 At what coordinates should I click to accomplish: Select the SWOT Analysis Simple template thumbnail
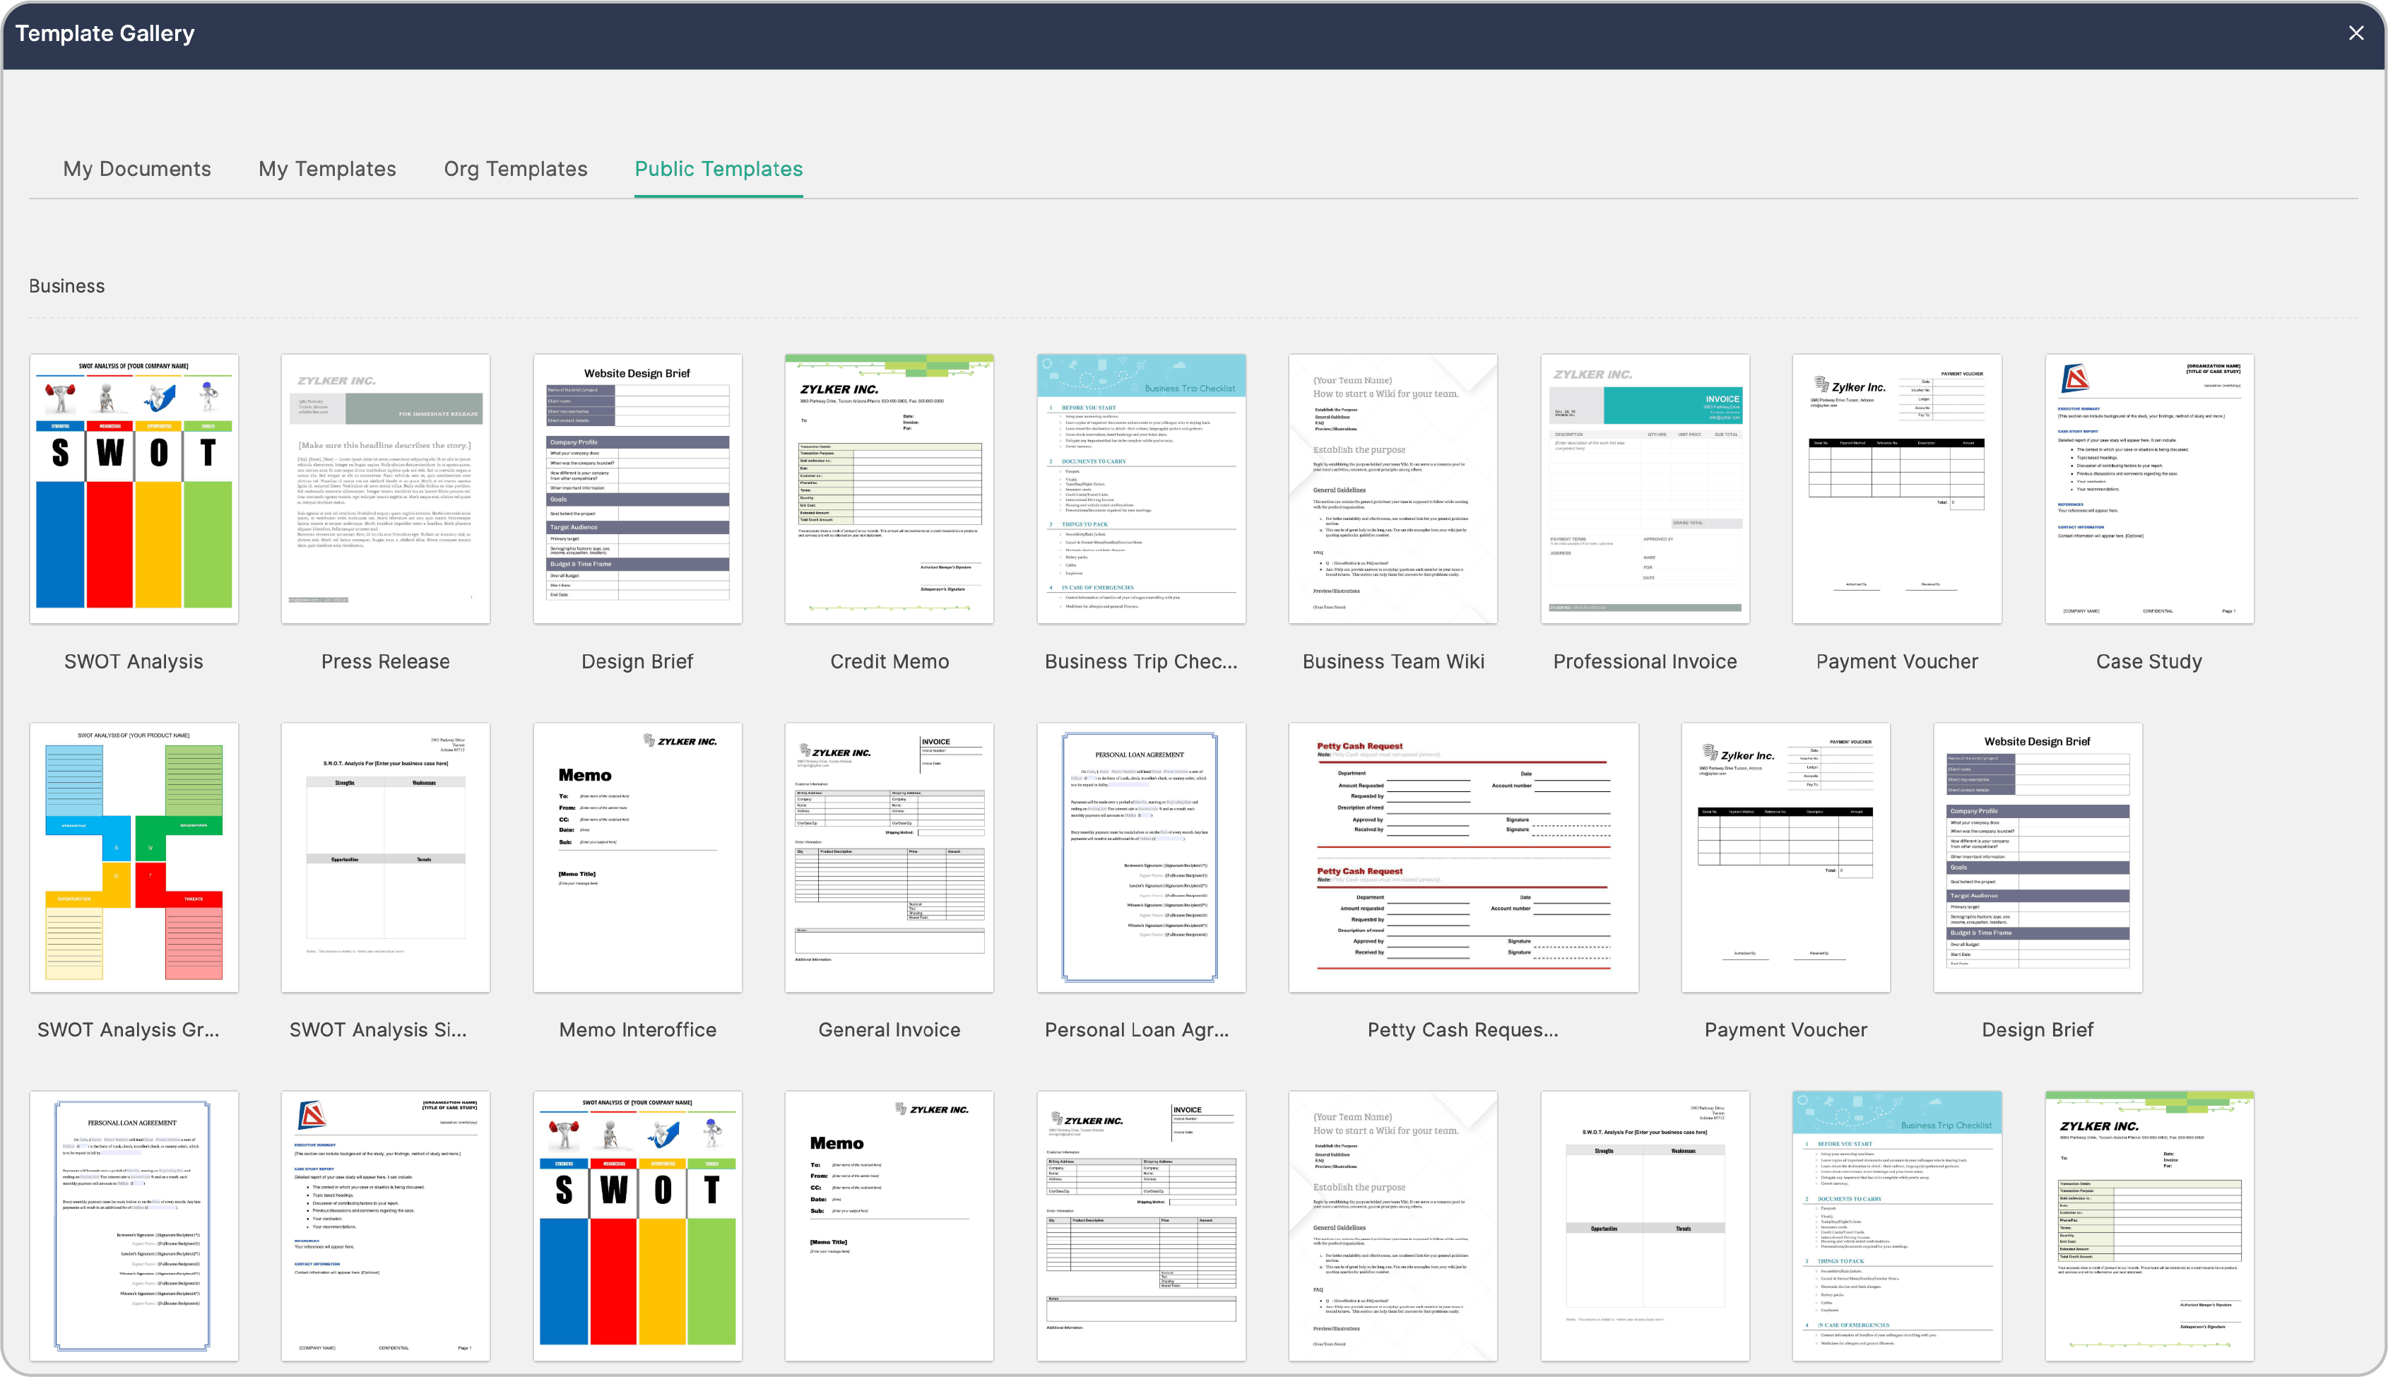pyautogui.click(x=386, y=857)
